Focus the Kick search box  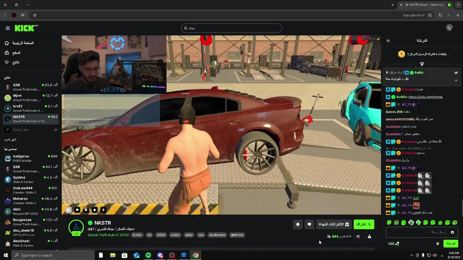point(231,28)
